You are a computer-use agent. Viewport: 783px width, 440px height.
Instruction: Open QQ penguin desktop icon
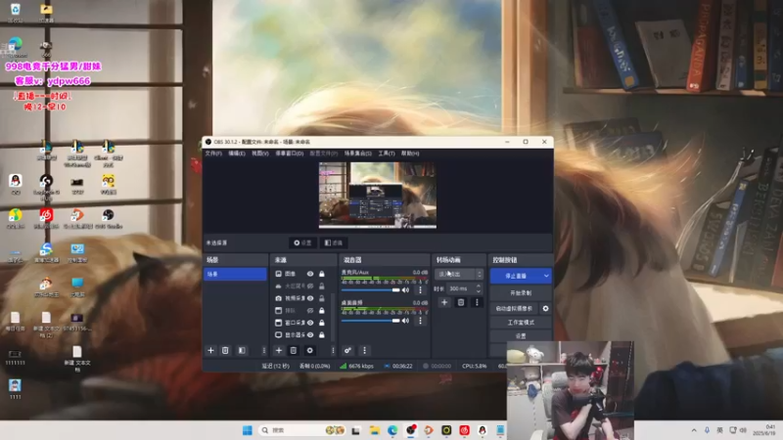point(16,184)
